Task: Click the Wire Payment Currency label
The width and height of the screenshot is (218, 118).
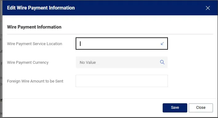Action: pos(28,63)
